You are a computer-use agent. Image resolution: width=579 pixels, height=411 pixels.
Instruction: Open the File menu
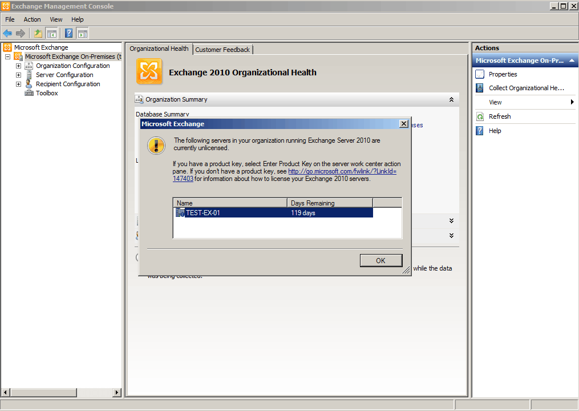(x=10, y=19)
